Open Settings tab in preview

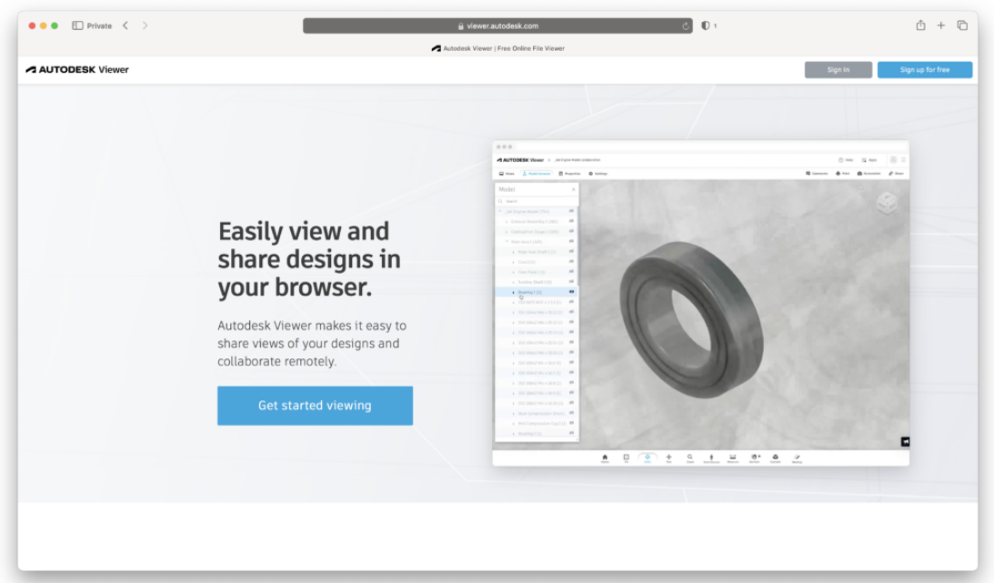597,174
